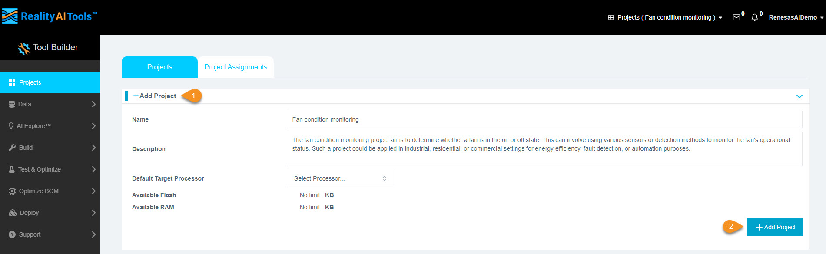Click the Name label
This screenshot has width=826, height=254.
(140, 119)
